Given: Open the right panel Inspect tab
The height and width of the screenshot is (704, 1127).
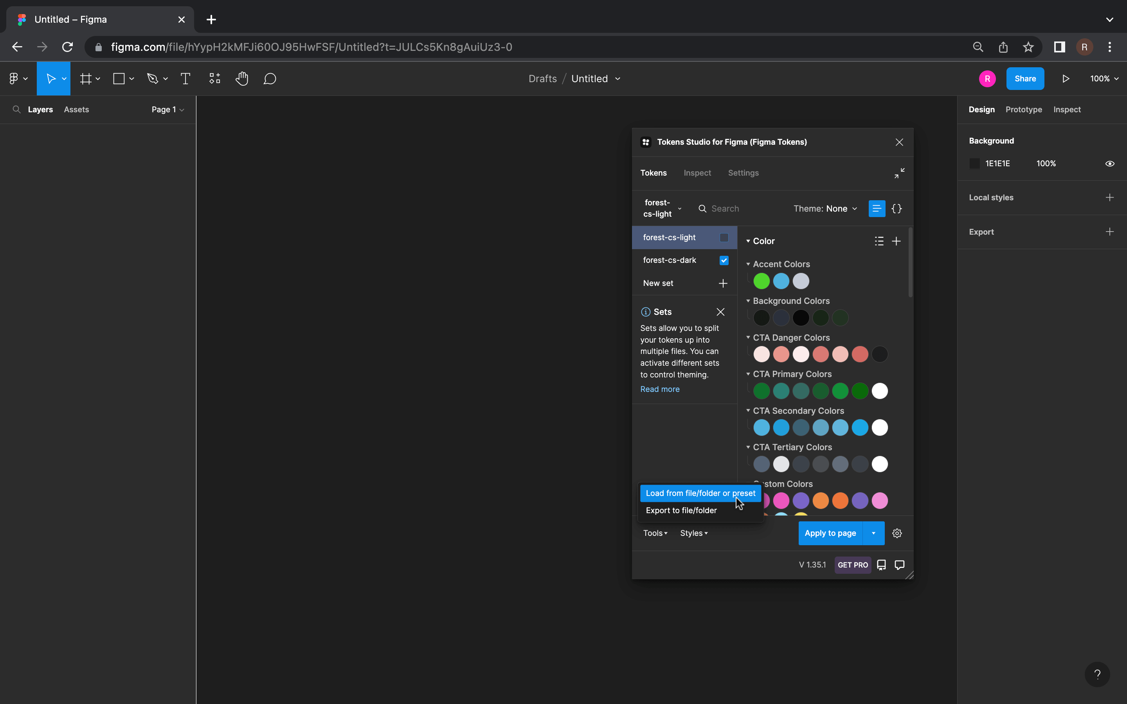Looking at the screenshot, I should coord(1067,110).
